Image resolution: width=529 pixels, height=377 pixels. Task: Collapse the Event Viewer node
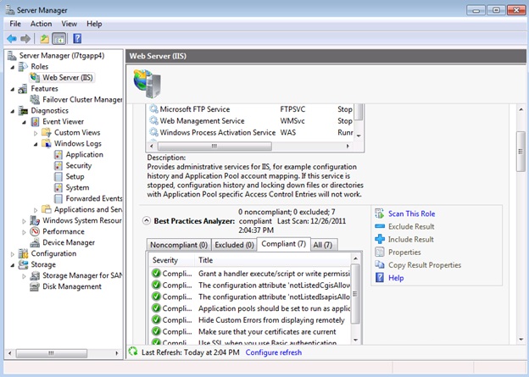point(25,122)
